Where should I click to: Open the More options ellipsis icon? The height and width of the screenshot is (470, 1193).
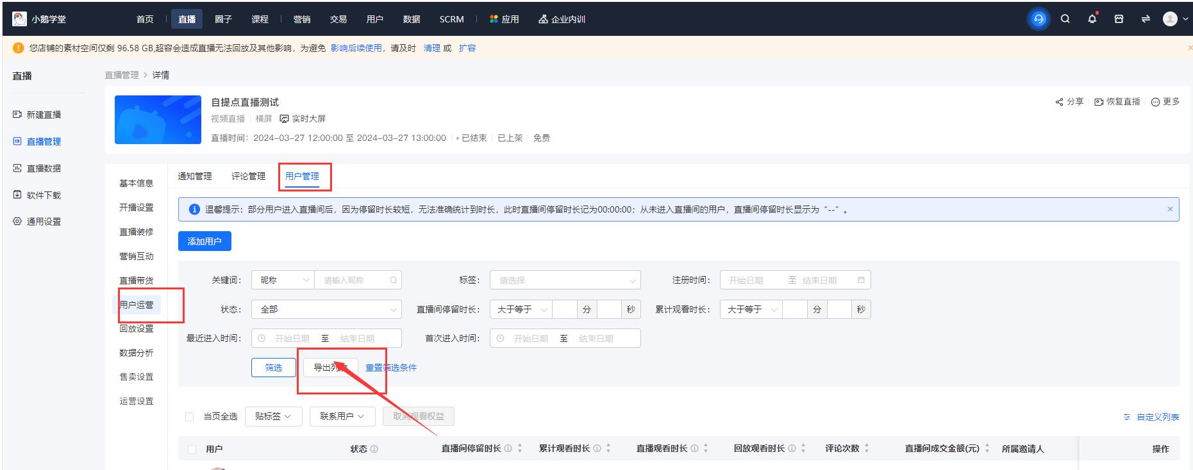click(x=1155, y=102)
